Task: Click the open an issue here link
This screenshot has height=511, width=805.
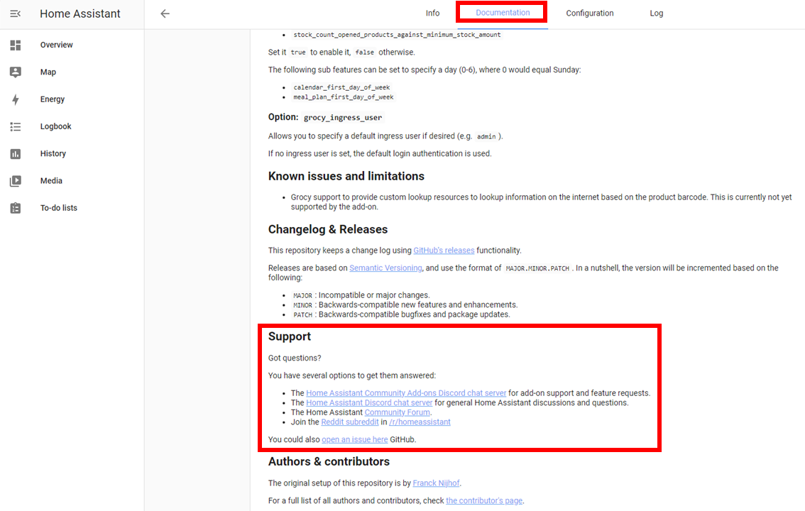Action: point(354,440)
